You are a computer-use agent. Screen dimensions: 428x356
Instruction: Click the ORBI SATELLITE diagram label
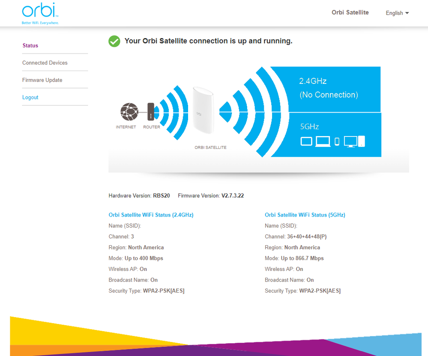click(x=210, y=148)
